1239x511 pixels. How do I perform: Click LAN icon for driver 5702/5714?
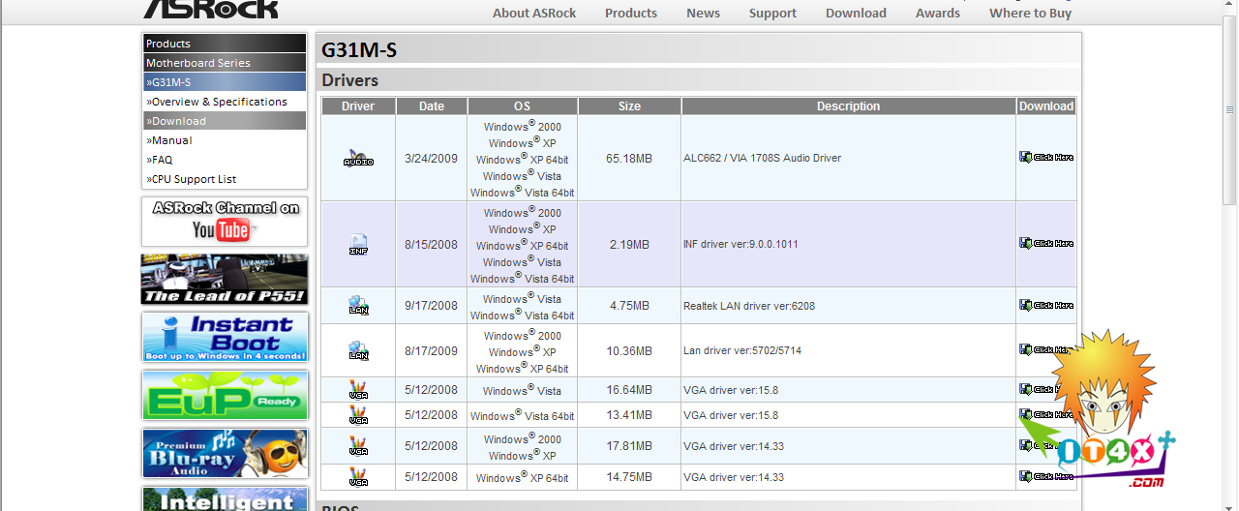[358, 350]
